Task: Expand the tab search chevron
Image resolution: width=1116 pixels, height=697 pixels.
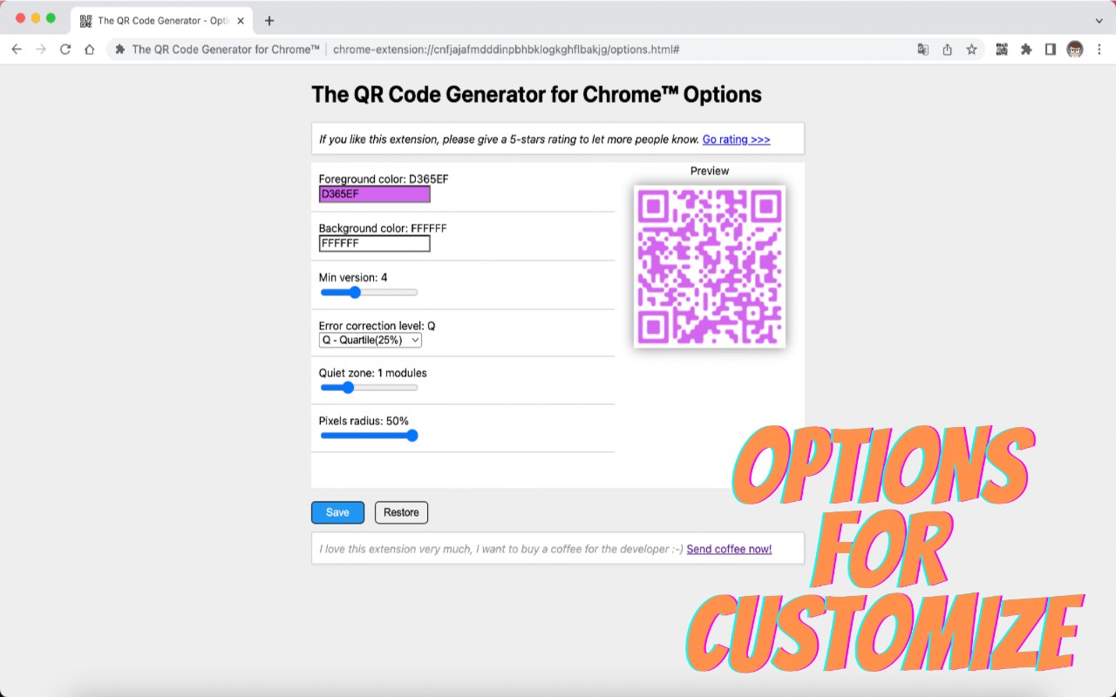Action: point(1099,20)
